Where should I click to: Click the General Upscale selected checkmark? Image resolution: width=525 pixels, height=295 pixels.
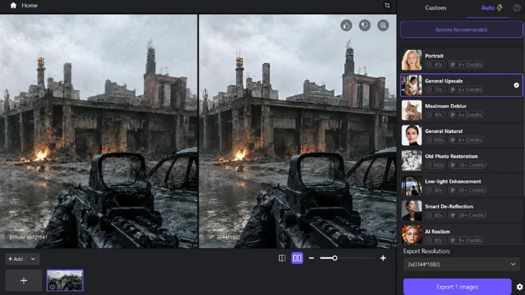tap(516, 85)
